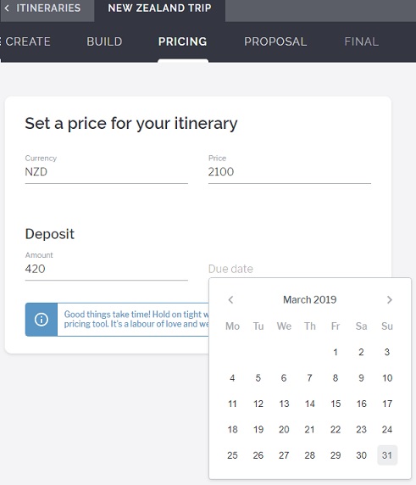Image resolution: width=416 pixels, height=485 pixels.
Task: Switch to the Build tab
Action: [104, 42]
